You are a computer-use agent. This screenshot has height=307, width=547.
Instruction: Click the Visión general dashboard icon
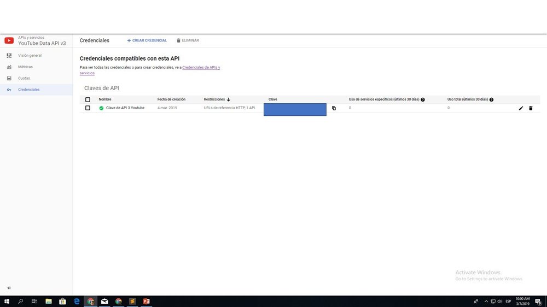[x=9, y=55]
